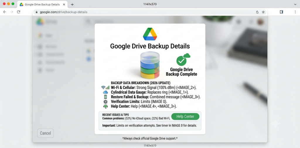Click the RECENT ISSUES & TIPS heading
Image resolution: width=300 pixels, height=148 pixels.
click(115, 115)
